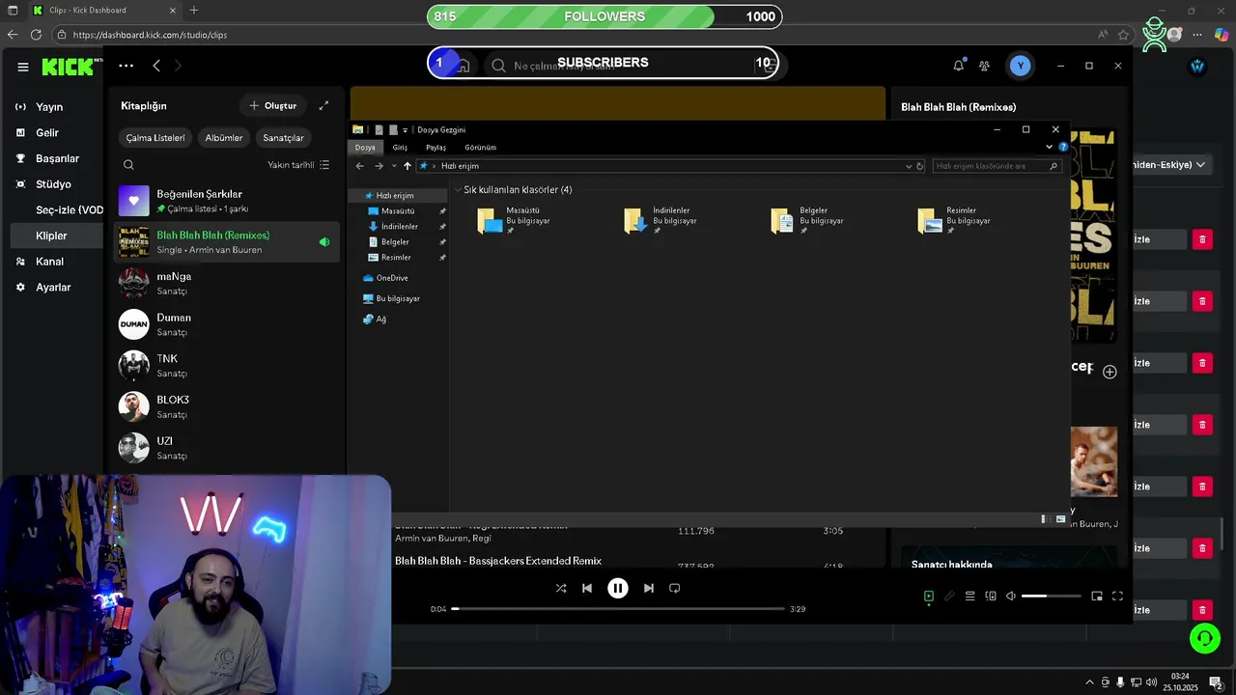This screenshot has height=695, width=1236.
Task: Click Oluştur create button in Spotify
Action: coord(273,105)
